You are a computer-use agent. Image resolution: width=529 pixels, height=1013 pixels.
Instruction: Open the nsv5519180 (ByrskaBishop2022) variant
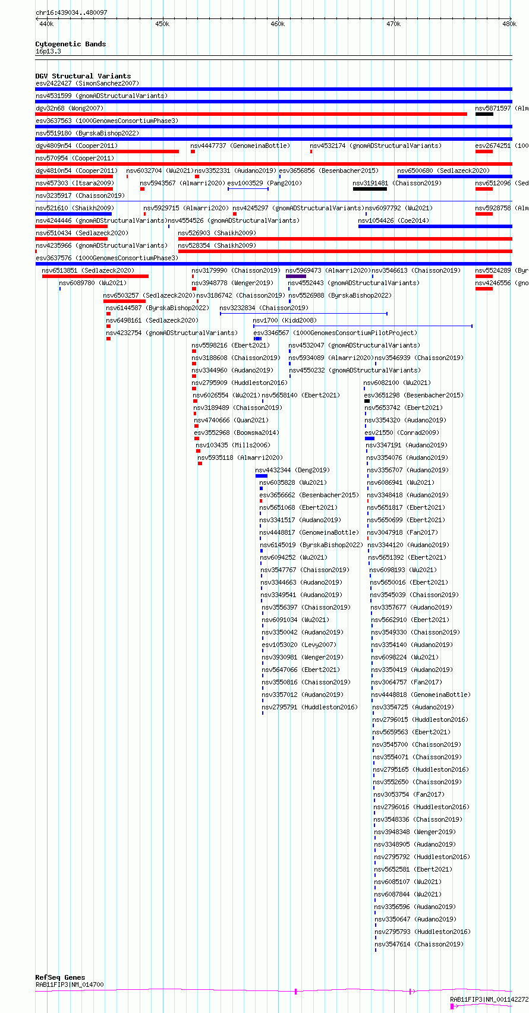87,134
